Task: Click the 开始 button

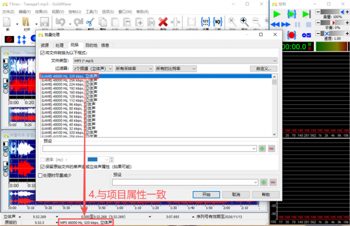Action: pos(206,195)
